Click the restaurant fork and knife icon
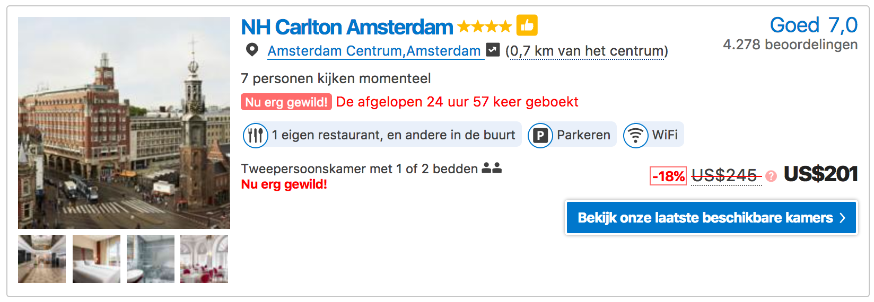 pyautogui.click(x=256, y=135)
